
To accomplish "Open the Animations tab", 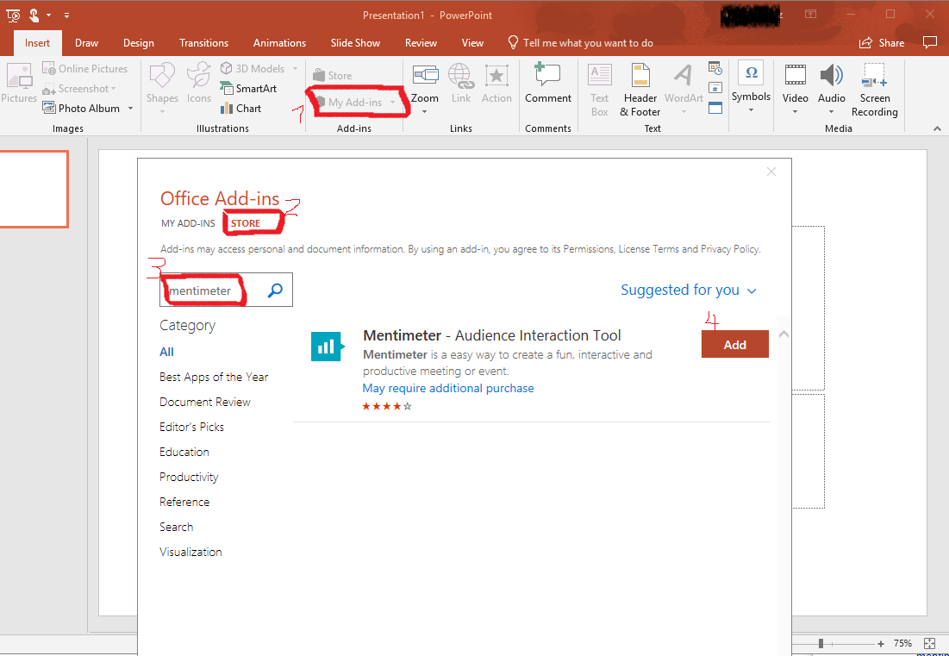I will (x=279, y=43).
